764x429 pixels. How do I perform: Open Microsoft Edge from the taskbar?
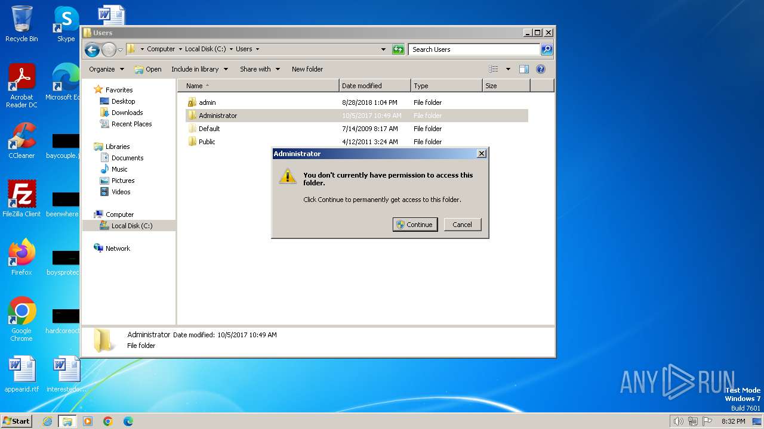coord(128,421)
